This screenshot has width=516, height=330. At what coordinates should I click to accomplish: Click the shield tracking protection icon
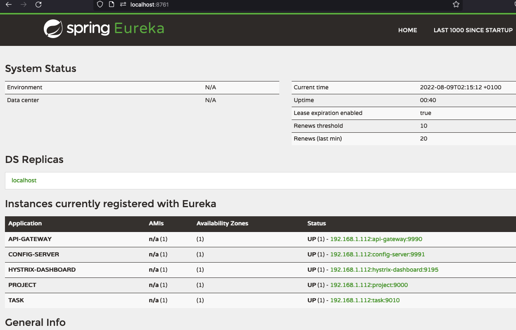tap(100, 5)
